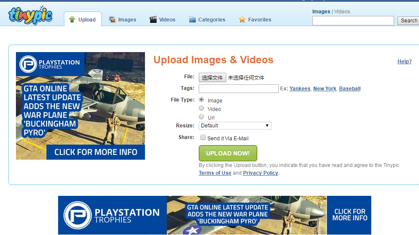This screenshot has width=419, height=235.
Task: Select Images search mode above search box
Action: coord(321,12)
